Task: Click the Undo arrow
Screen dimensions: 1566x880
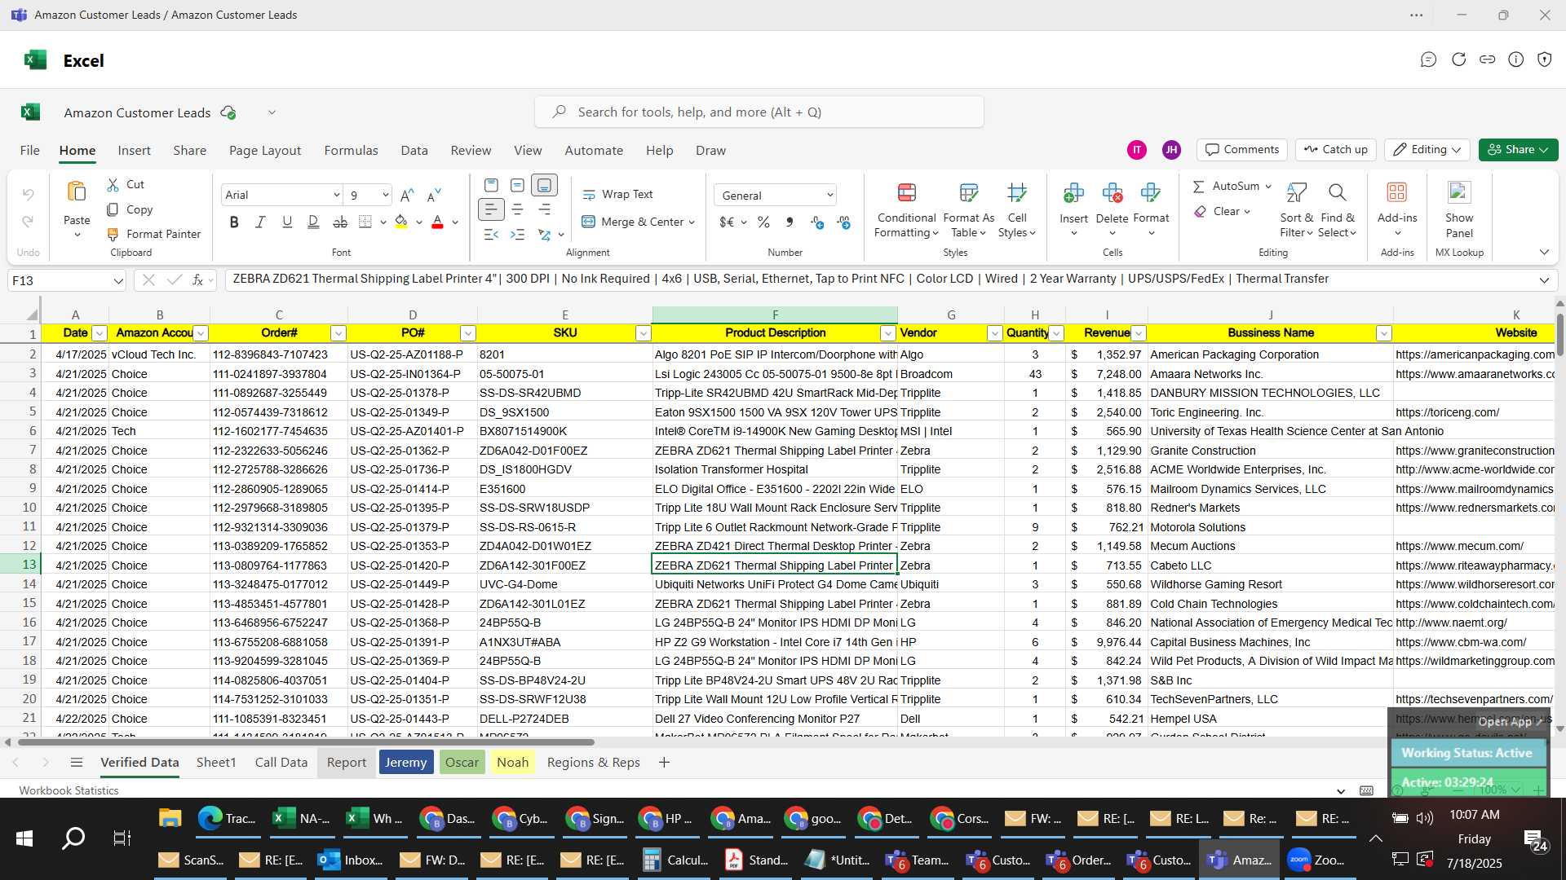Action: [x=28, y=195]
